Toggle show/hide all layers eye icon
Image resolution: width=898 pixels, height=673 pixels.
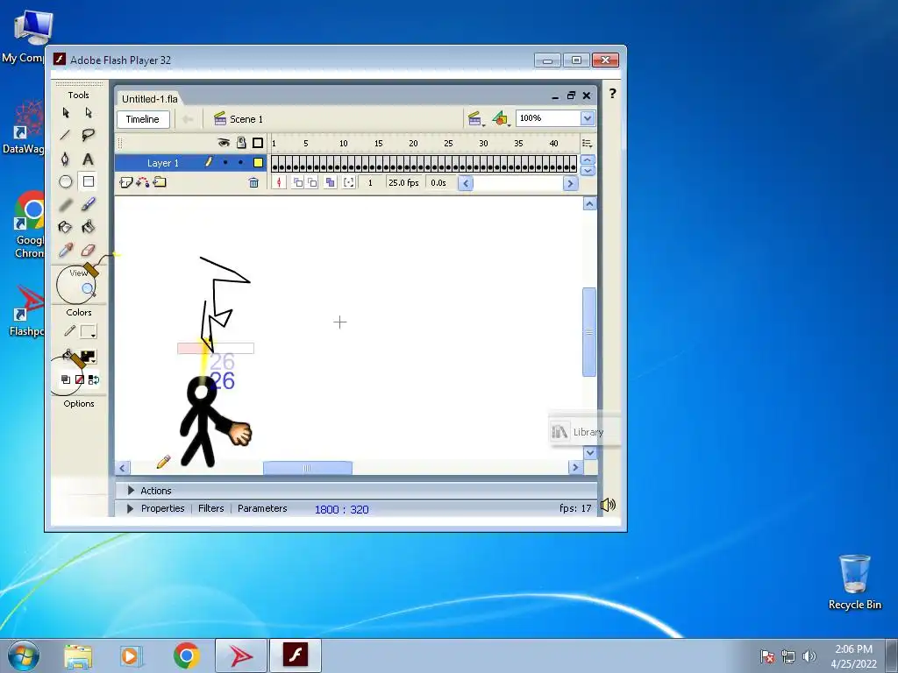pos(224,143)
